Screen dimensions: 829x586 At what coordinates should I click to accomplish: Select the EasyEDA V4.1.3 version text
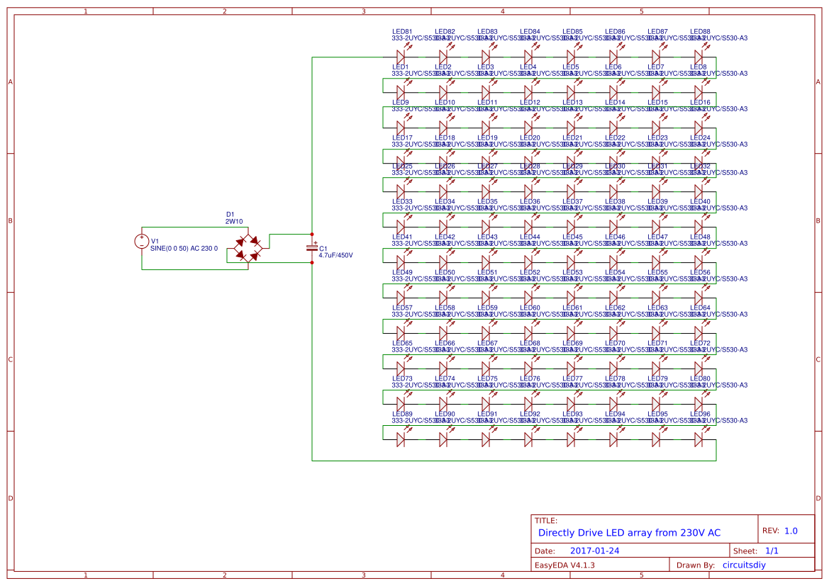(x=564, y=565)
